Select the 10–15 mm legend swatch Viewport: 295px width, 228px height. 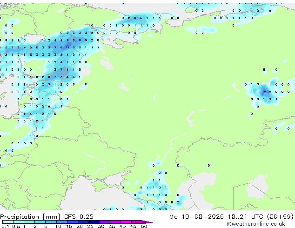click(61, 222)
